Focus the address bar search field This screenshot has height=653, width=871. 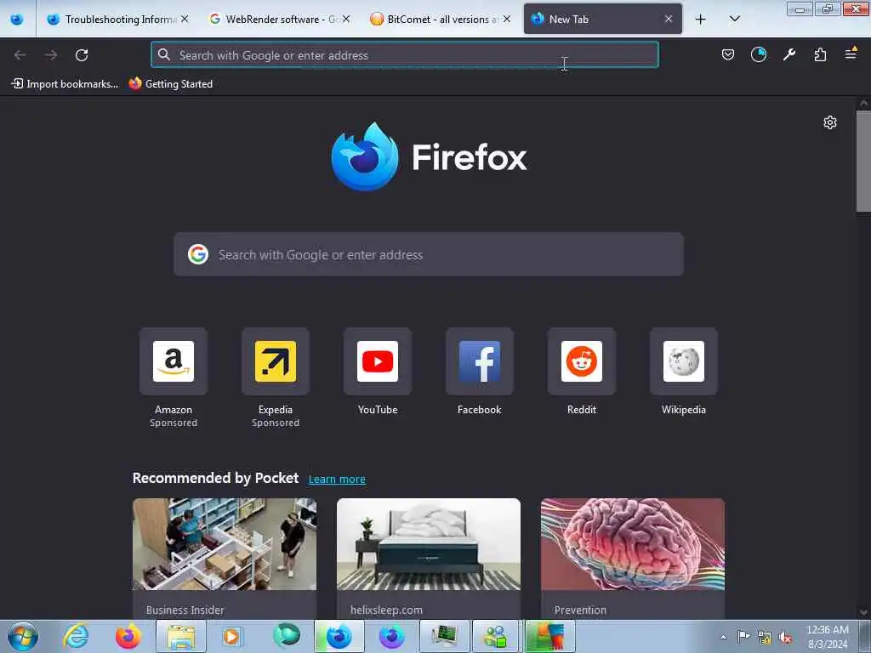[x=404, y=55]
